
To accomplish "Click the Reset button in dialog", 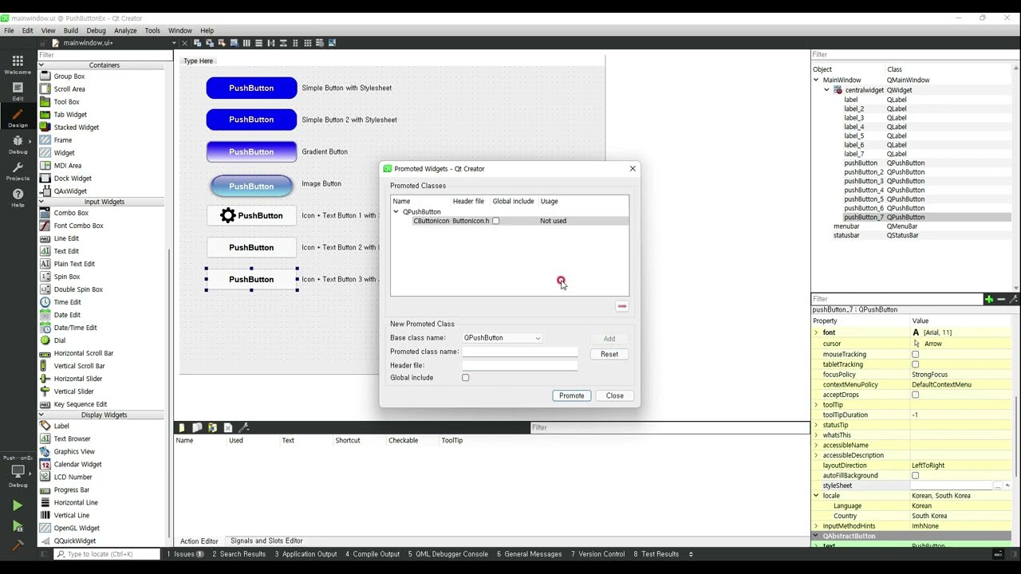I will point(609,354).
